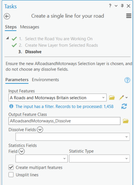Click the Output Feature Class text field
Viewport: 134px width, 185px height.
click(64, 121)
